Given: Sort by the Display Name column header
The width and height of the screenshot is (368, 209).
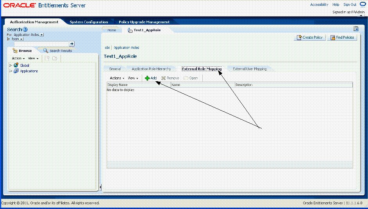Looking at the screenshot, I should (139, 85).
